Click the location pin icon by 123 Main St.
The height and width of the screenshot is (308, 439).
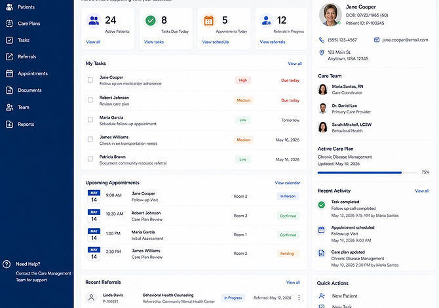click(322, 52)
